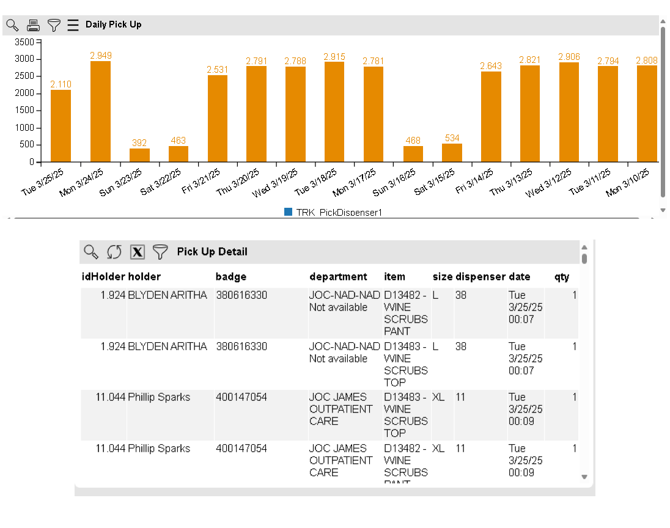This screenshot has width=670, height=528.
Task: Open the filter funnel in Pick Up Detail
Action: 160,252
